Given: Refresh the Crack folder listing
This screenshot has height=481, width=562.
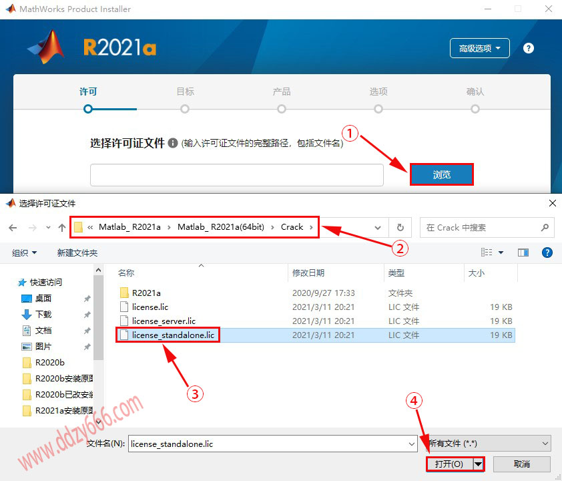Looking at the screenshot, I should 400,227.
